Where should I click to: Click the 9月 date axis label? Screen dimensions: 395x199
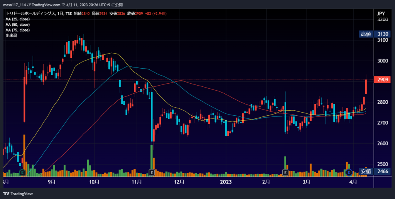[51, 182]
